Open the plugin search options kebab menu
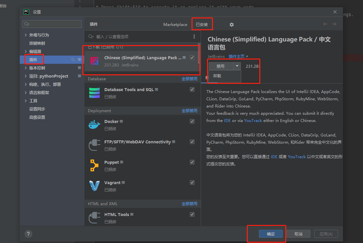 pyautogui.click(x=194, y=36)
